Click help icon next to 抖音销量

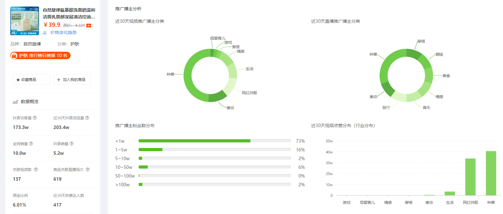click(x=72, y=144)
